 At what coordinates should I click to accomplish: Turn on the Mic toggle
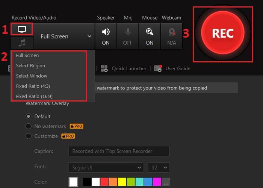point(128,36)
